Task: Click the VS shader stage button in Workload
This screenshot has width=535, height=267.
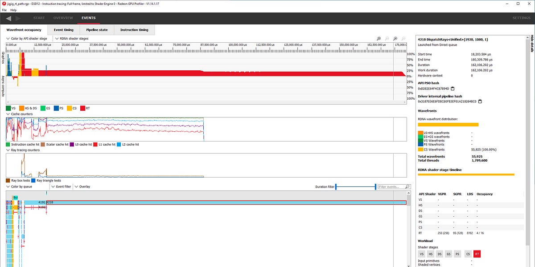Action: [421, 254]
